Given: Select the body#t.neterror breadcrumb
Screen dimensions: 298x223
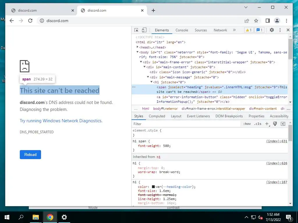Looking at the screenshot, I should tap(165, 109).
